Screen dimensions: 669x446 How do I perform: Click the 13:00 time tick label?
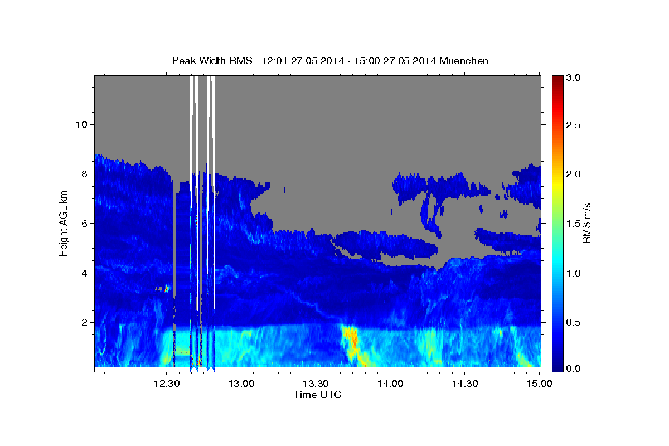(x=241, y=384)
